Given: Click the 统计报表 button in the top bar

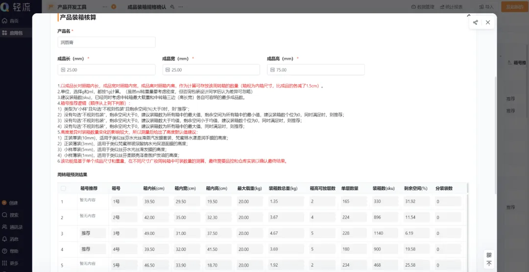Looking at the screenshot, I should (451, 7).
